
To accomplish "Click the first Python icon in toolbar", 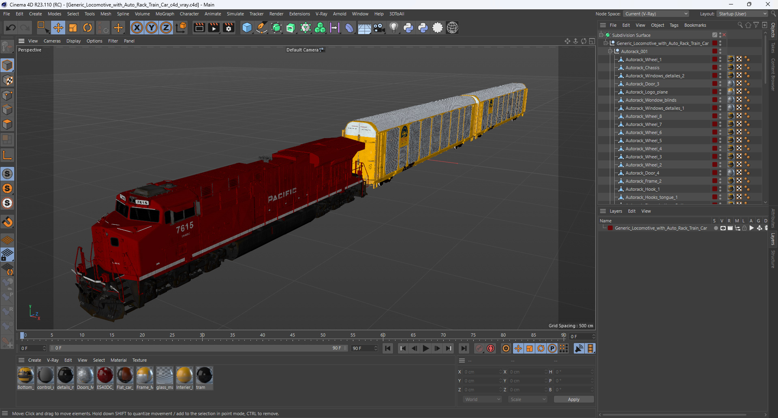I will click(x=408, y=28).
